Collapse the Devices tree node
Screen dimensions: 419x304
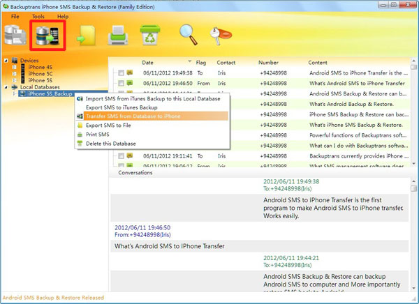point(6,61)
